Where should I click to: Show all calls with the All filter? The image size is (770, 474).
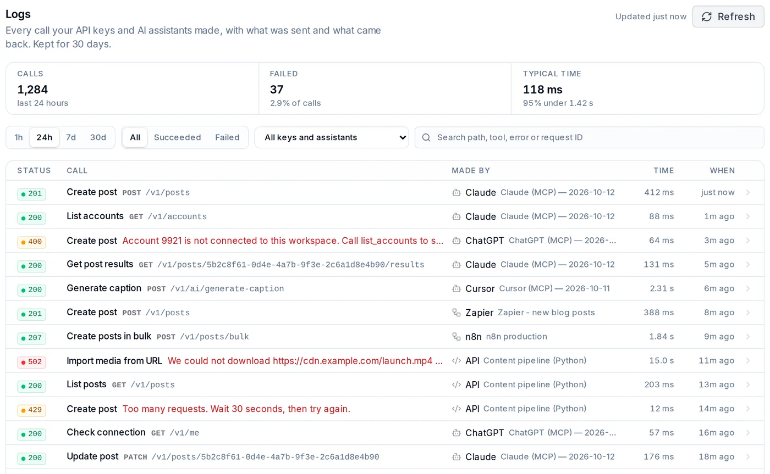tap(135, 137)
